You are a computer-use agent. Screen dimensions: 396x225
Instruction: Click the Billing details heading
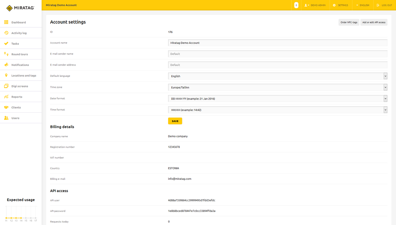[62, 127]
